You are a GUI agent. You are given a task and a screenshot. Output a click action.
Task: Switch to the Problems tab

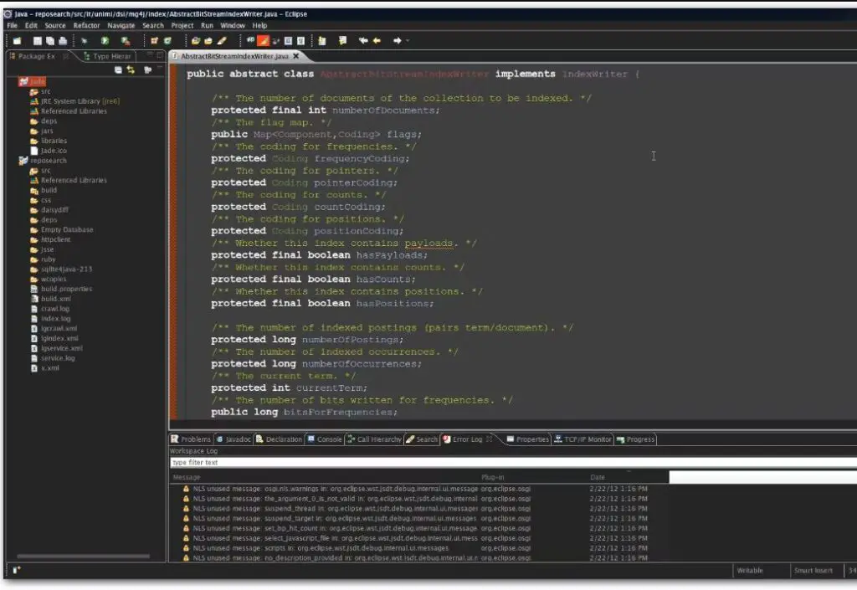coord(190,439)
